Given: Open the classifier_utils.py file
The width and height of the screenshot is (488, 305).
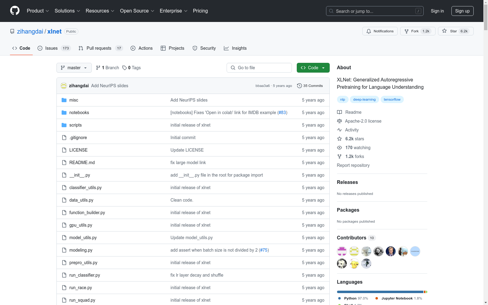Looking at the screenshot, I should pyautogui.click(x=85, y=188).
